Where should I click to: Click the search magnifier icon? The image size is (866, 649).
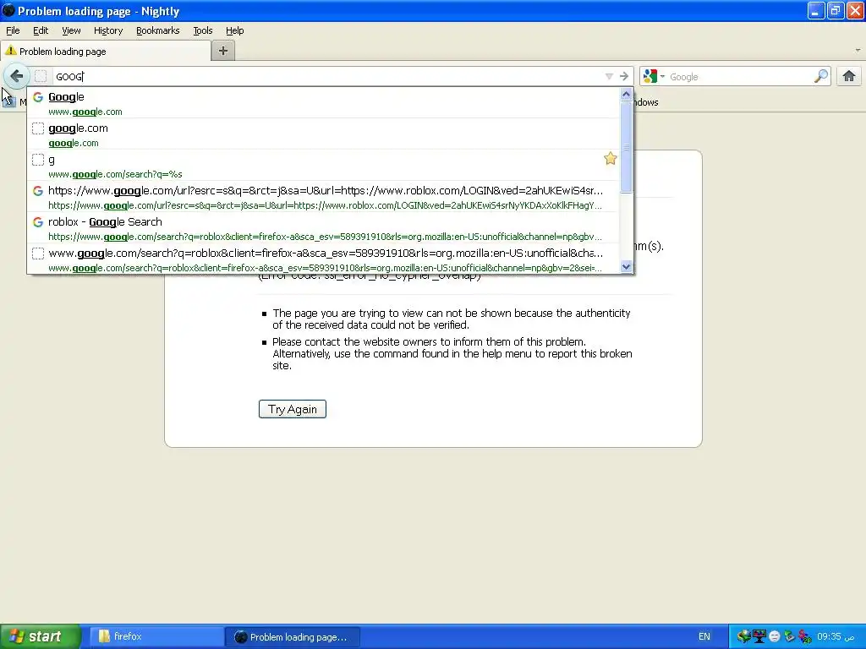click(821, 76)
